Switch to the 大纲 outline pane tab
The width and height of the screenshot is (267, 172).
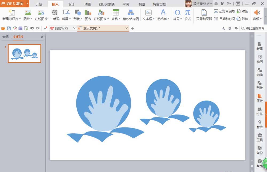[x=5, y=37]
